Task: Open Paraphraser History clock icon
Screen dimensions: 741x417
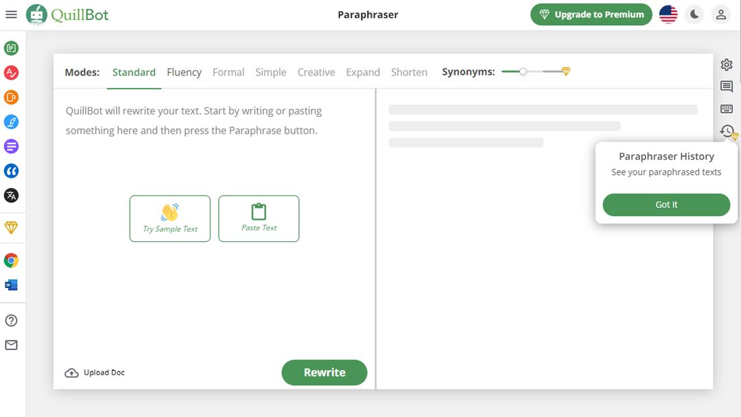Action: coord(727,130)
